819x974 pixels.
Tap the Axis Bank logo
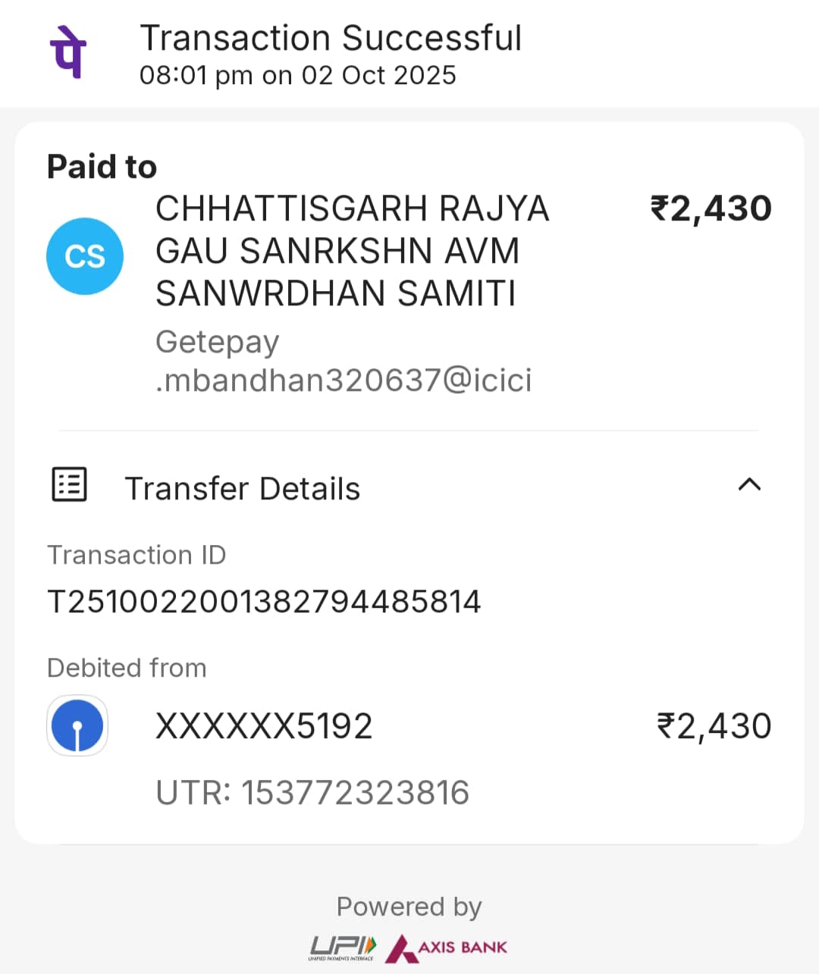(447, 947)
